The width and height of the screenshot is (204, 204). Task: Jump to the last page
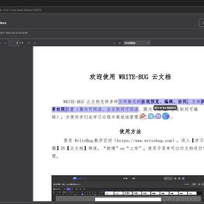(x=34, y=43)
